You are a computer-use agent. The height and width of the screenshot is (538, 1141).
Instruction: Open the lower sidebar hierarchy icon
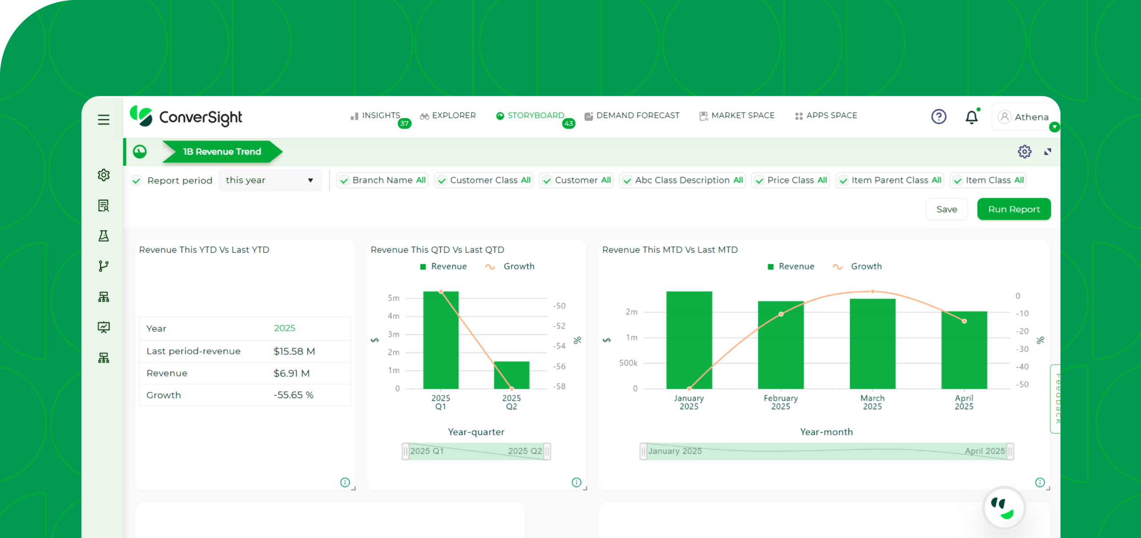(x=103, y=357)
